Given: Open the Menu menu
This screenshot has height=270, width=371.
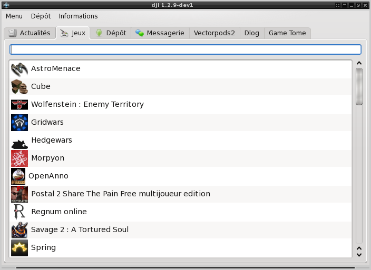Looking at the screenshot, I should (14, 16).
